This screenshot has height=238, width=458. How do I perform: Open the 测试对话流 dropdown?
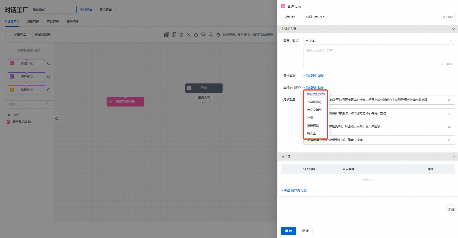pos(45,35)
